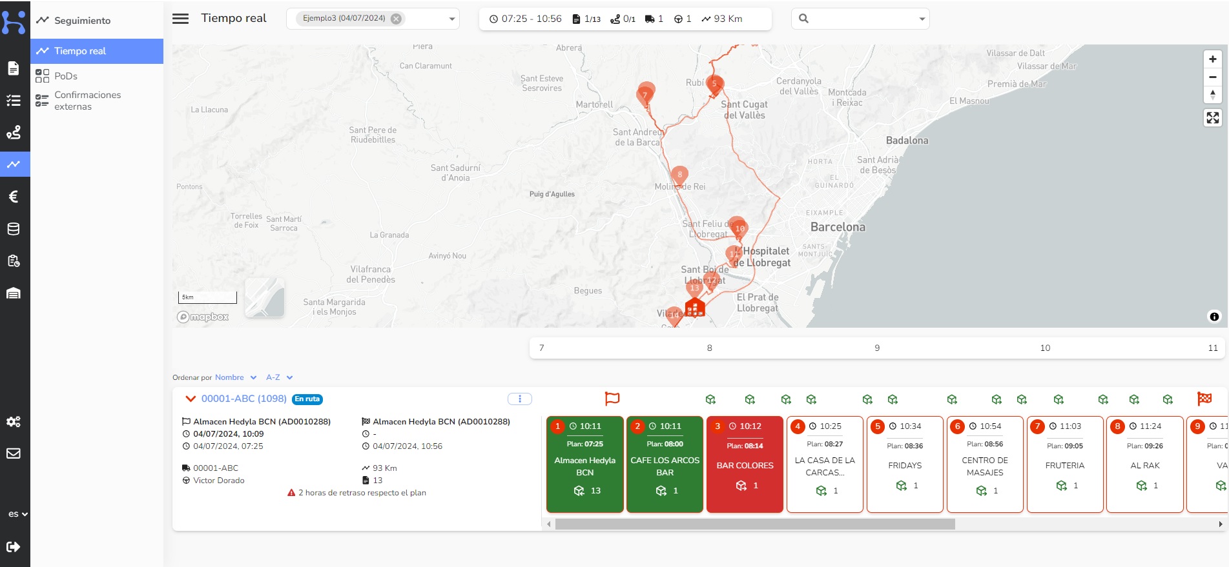This screenshot has height=567, width=1229.
Task: Open stop 5 FRIDAYS card
Action: pyautogui.click(x=905, y=464)
